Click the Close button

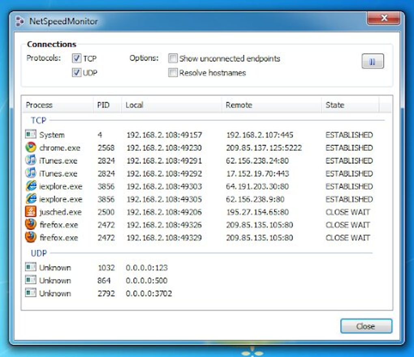click(x=366, y=327)
